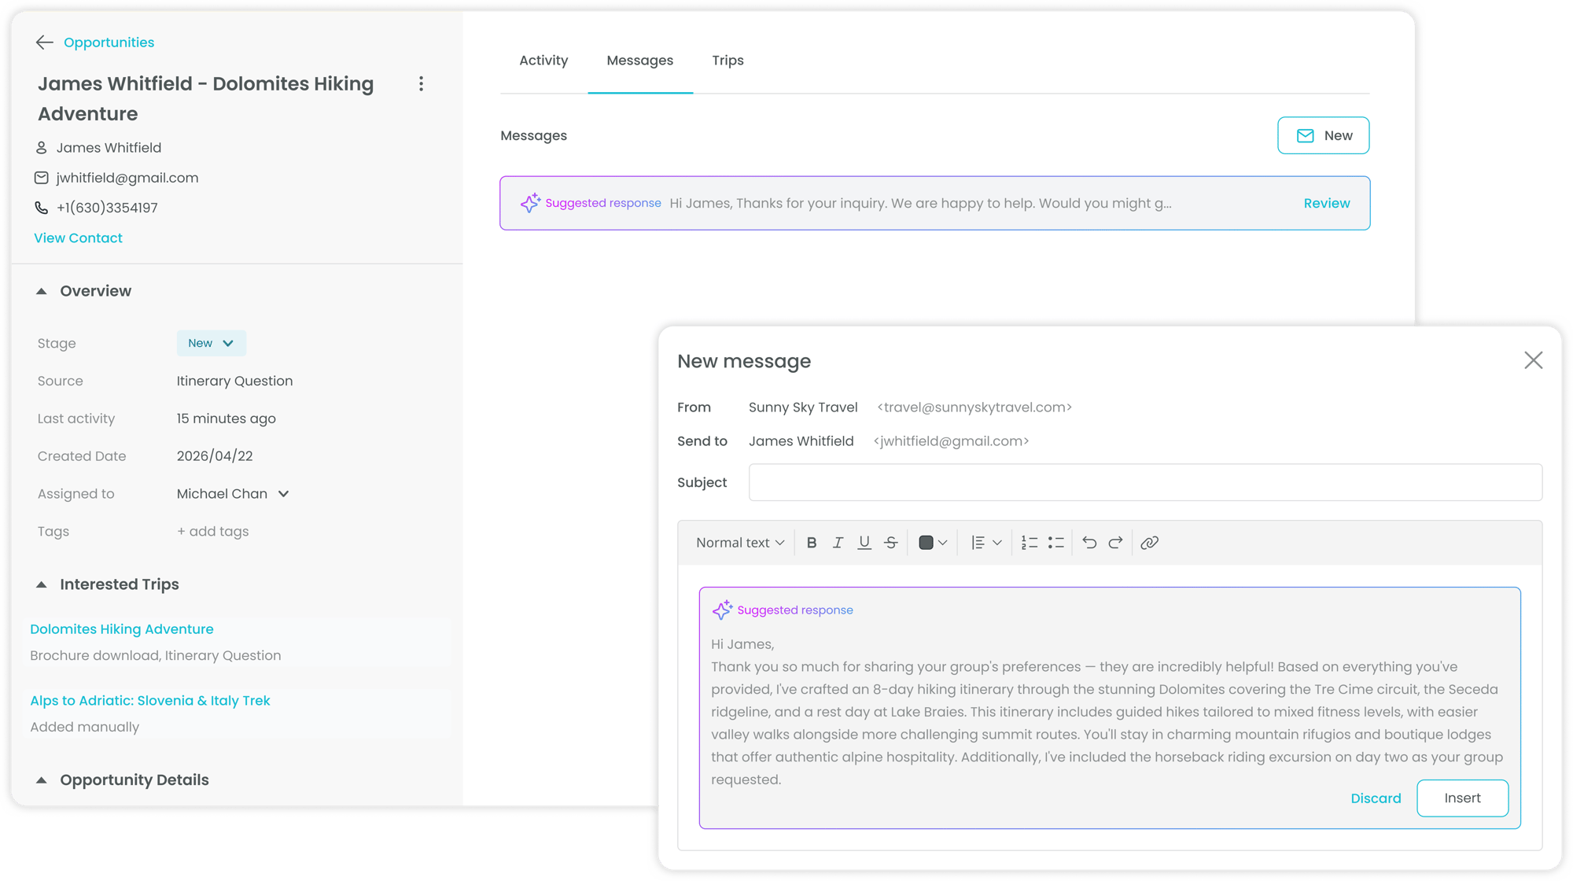Image resolution: width=1573 pixels, height=881 pixels.
Task: Open the Normal text style dropdown
Action: (x=740, y=543)
